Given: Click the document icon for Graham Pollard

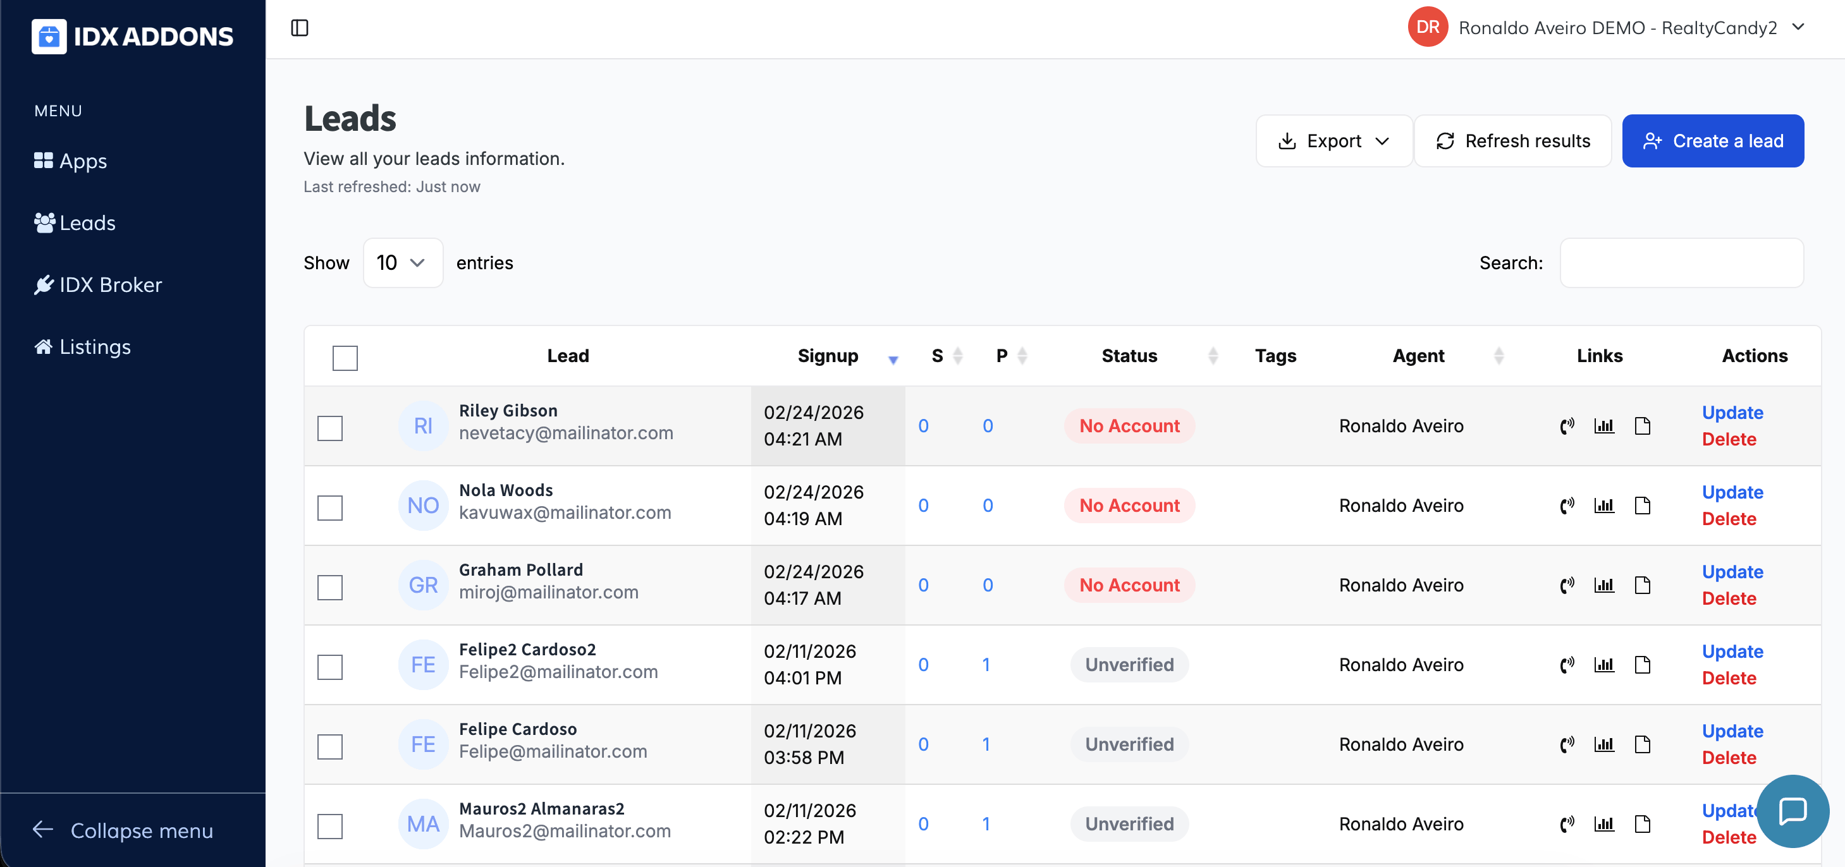Looking at the screenshot, I should [1641, 585].
